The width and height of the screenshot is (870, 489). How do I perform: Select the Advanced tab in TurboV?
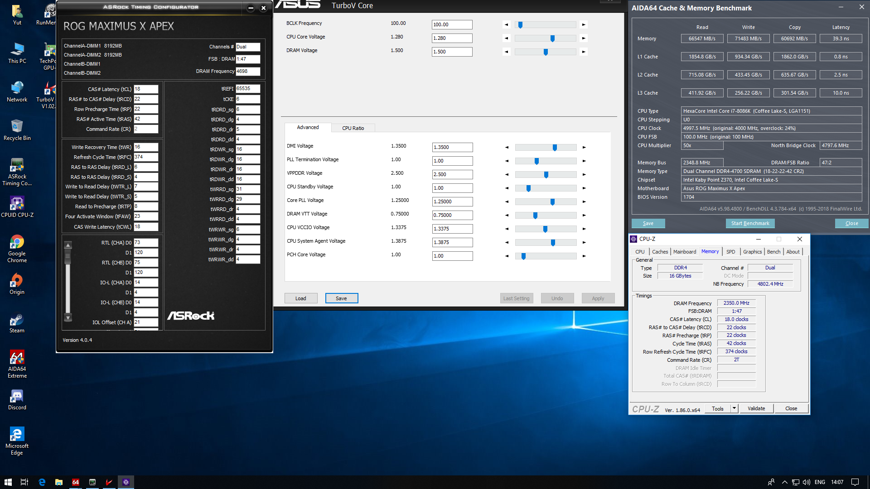click(x=308, y=127)
